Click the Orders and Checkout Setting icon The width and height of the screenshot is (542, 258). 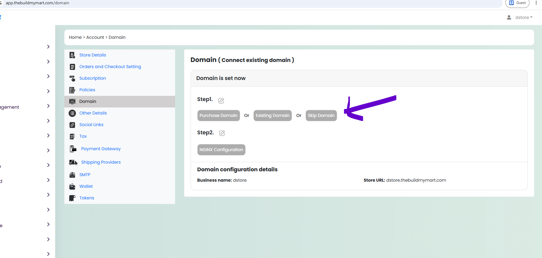pos(72,67)
